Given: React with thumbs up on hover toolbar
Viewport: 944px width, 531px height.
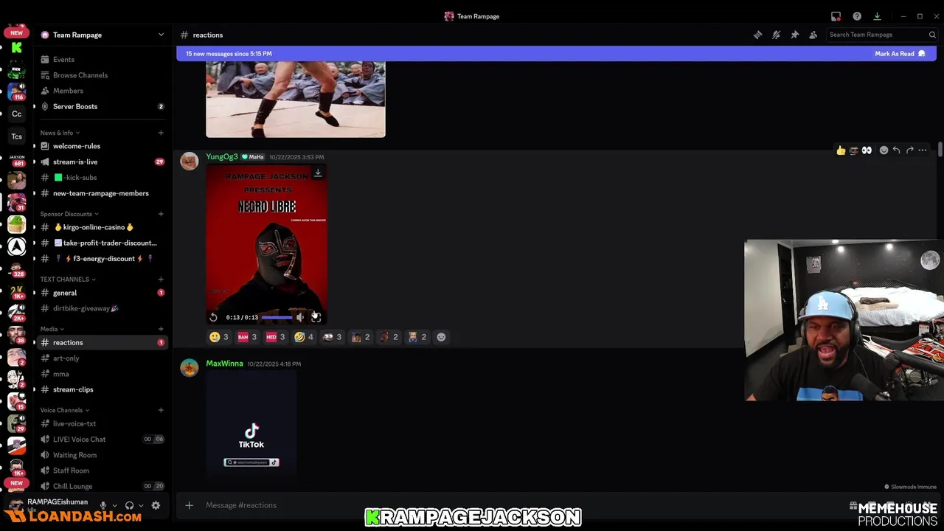Looking at the screenshot, I should (840, 150).
